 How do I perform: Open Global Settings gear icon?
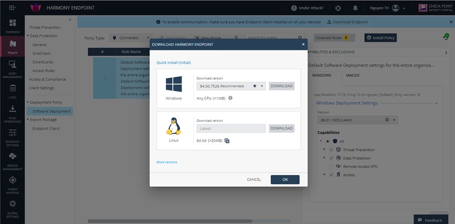point(13,204)
